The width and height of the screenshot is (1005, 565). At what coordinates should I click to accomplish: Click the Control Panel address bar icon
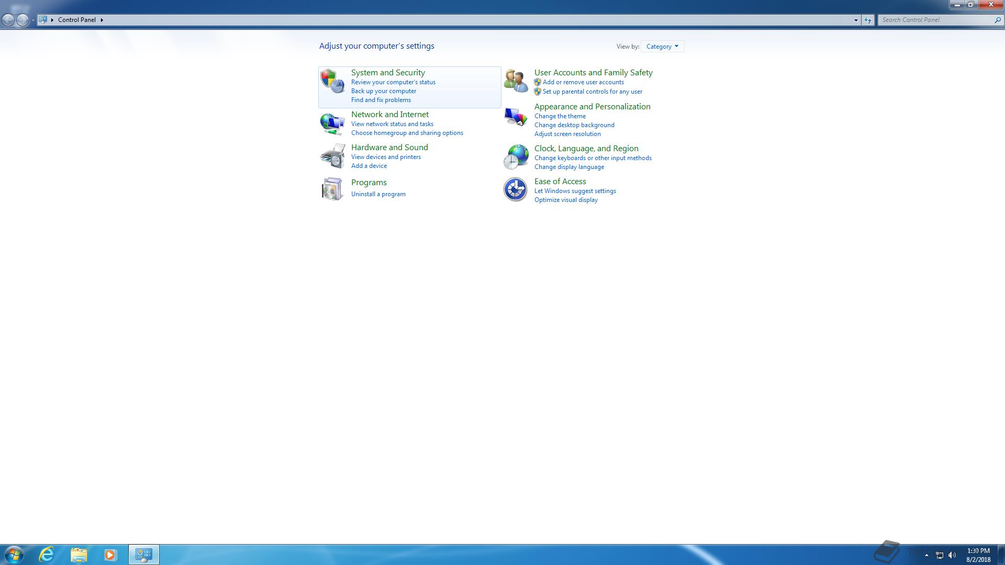[43, 20]
